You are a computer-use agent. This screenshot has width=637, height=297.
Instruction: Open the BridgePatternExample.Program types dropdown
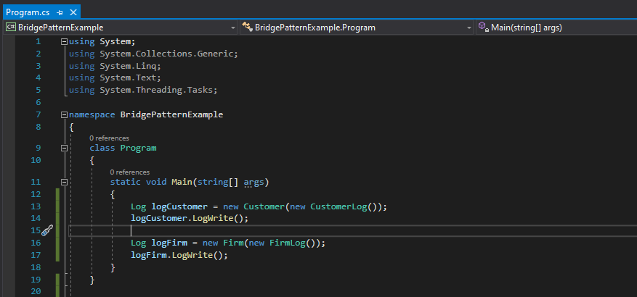(469, 28)
